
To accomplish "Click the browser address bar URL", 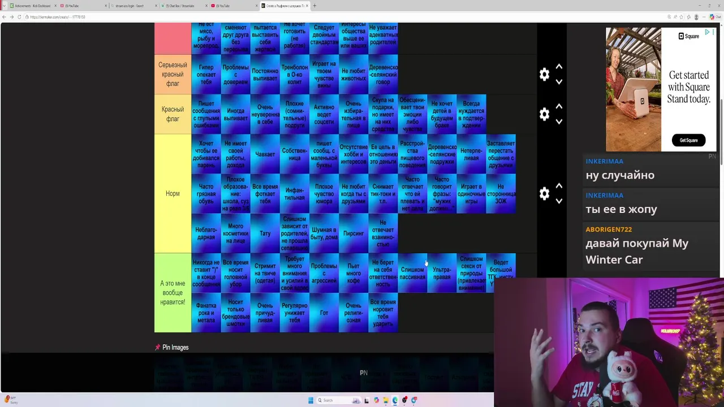I will [x=58, y=17].
